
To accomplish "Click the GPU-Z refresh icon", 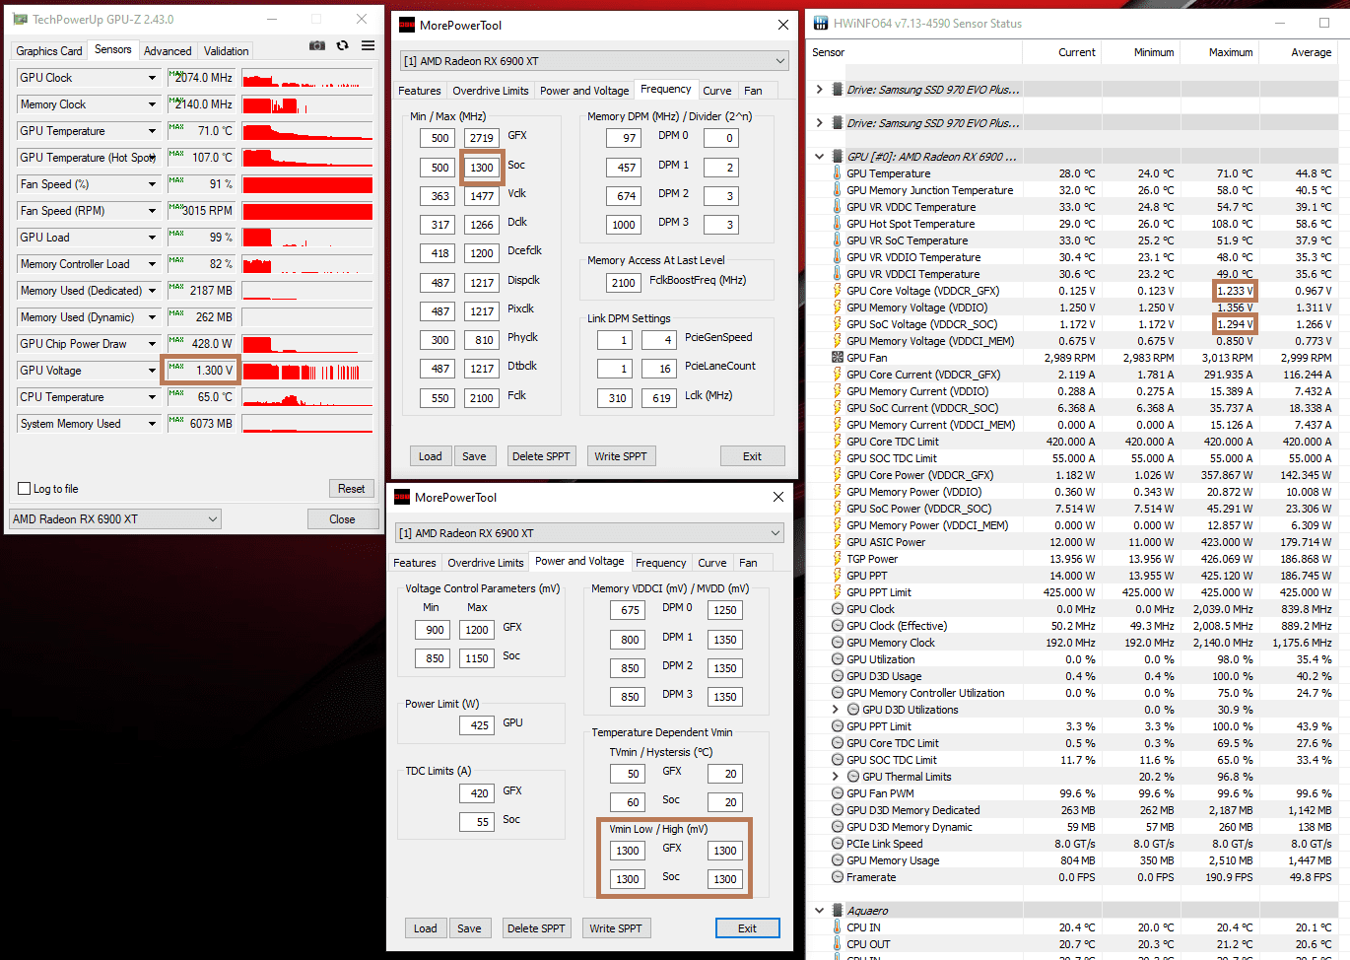I will [x=343, y=45].
